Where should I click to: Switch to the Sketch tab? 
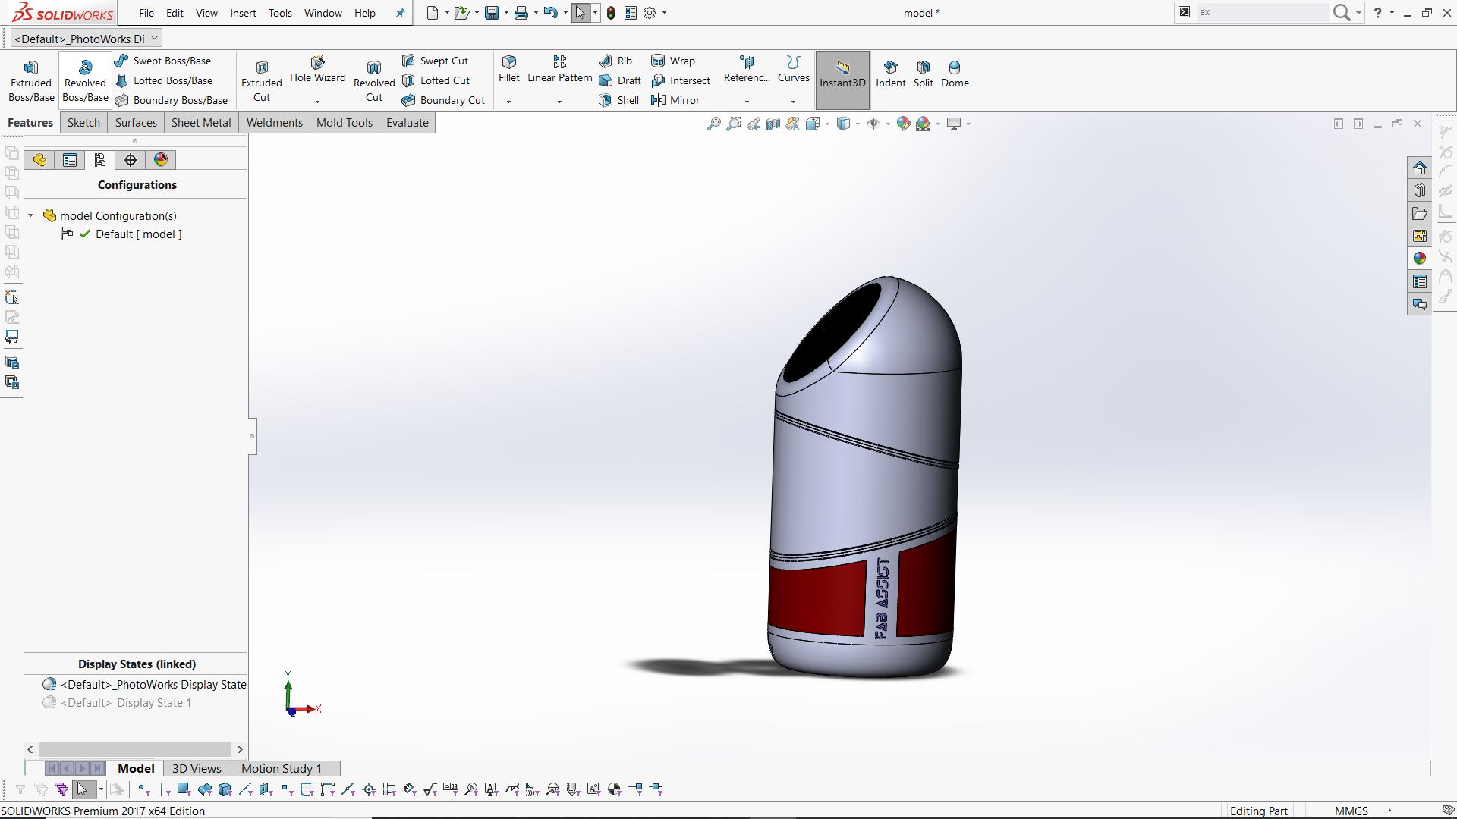pyautogui.click(x=83, y=123)
